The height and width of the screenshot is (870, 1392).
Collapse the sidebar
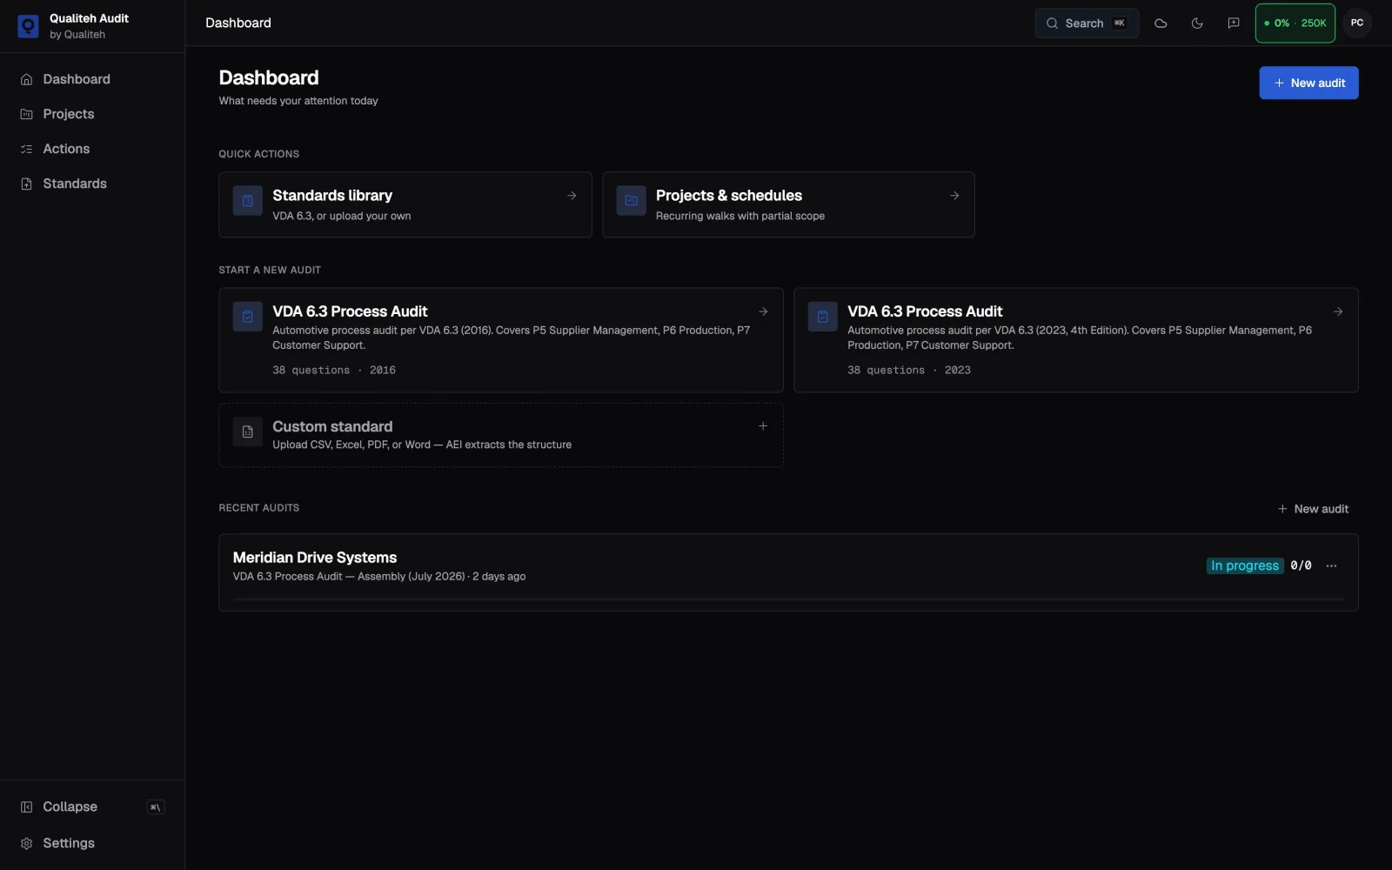pyautogui.click(x=92, y=806)
